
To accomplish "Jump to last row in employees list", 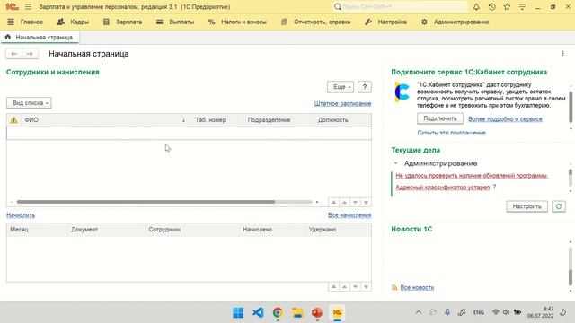I will click(366, 202).
